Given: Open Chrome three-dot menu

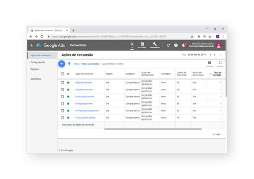Looking at the screenshot, I should point(223,36).
